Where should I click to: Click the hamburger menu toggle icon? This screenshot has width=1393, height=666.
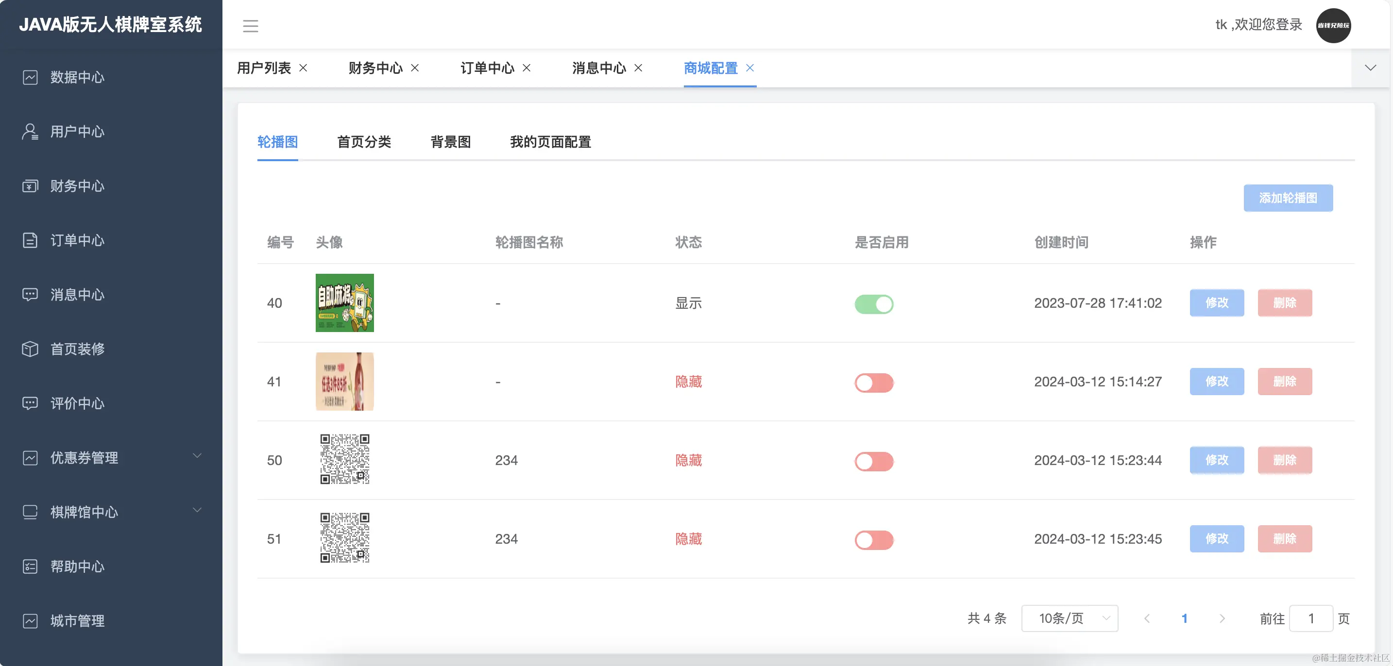point(250,26)
